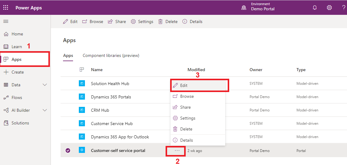Select Details in the context menu
347x165 pixels.
click(198, 140)
